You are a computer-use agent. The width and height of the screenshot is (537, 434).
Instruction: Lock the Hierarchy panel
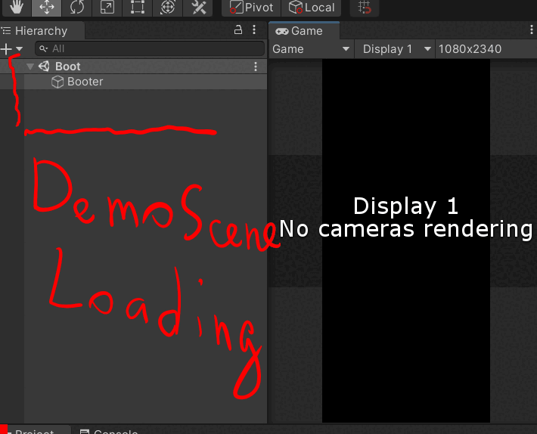coord(238,30)
